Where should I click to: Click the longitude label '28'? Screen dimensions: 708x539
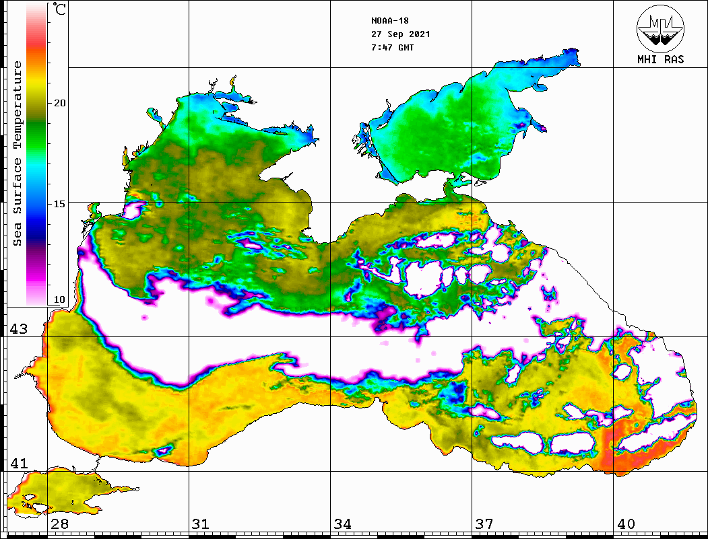(59, 524)
